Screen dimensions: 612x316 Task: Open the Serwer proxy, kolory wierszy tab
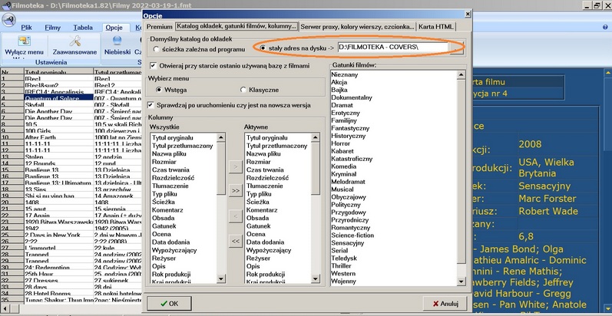356,27
